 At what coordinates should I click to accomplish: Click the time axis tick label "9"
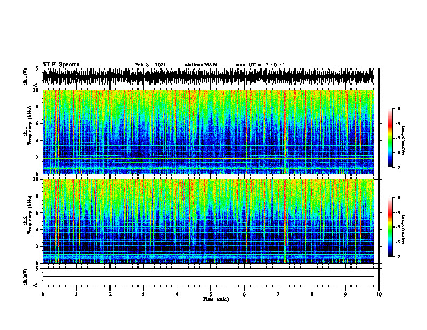click(x=345, y=294)
